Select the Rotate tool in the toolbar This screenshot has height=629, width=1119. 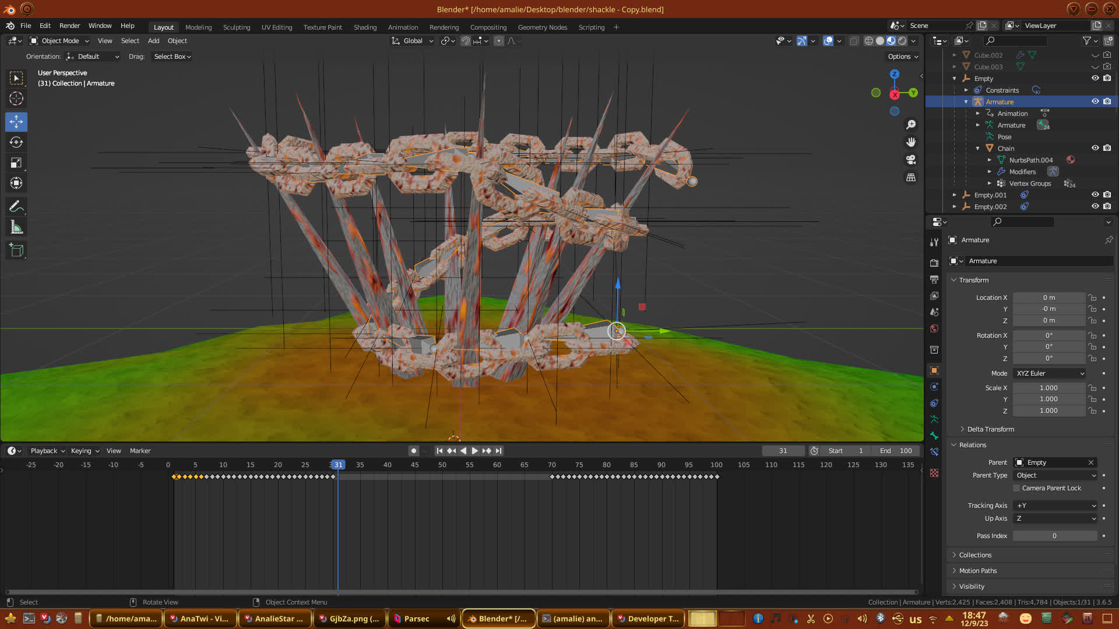point(16,142)
